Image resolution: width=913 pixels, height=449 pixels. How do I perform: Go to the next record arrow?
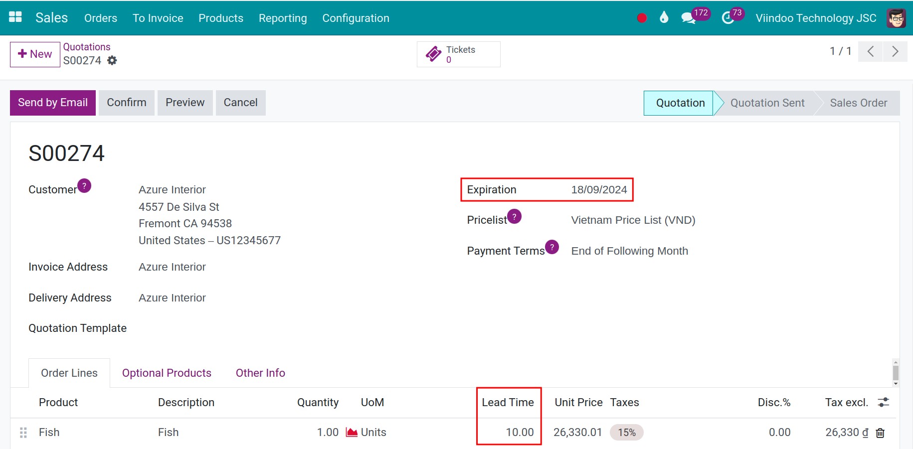(x=895, y=51)
